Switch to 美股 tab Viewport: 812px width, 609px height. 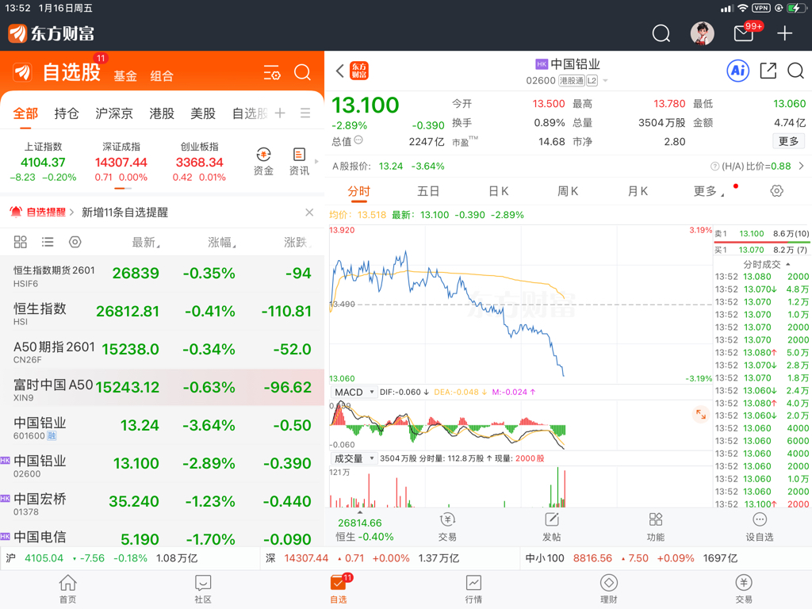point(203,113)
